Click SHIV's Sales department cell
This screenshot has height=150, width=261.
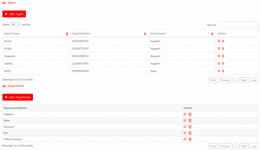pos(182,71)
